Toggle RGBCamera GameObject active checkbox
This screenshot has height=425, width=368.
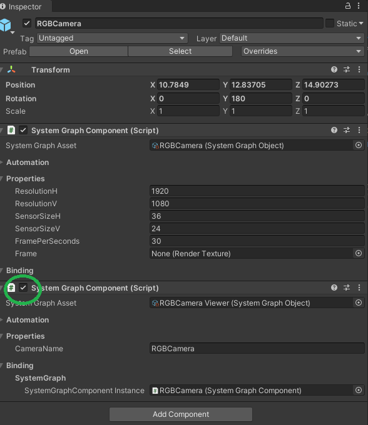(x=26, y=23)
